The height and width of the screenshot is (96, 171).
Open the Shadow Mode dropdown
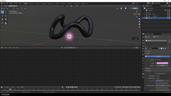[163, 78]
